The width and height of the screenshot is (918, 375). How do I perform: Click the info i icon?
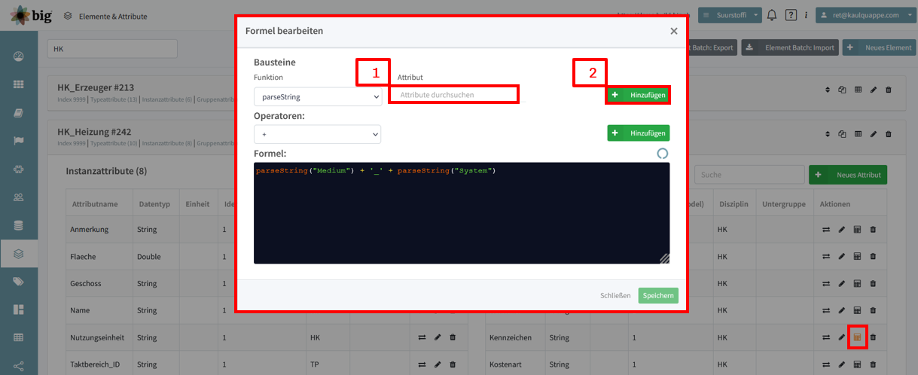pos(807,15)
